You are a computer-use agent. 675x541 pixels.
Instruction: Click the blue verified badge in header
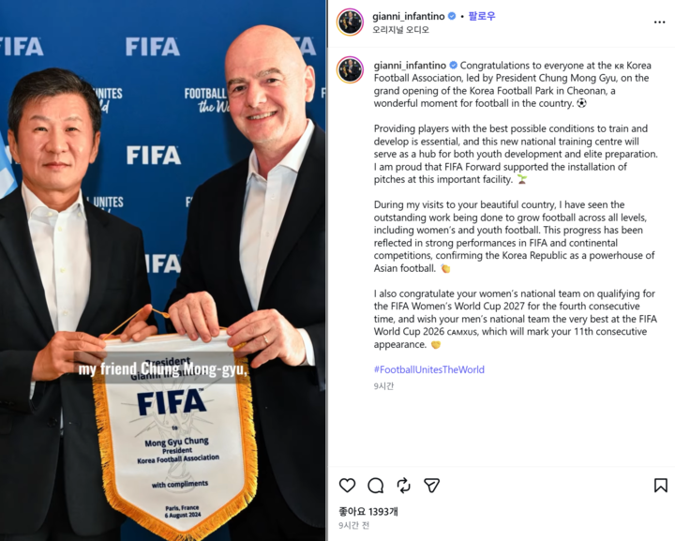(452, 16)
